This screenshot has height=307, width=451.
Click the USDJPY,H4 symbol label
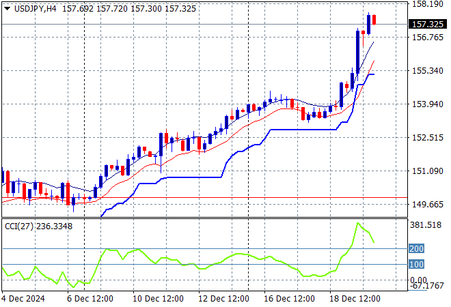[35, 9]
